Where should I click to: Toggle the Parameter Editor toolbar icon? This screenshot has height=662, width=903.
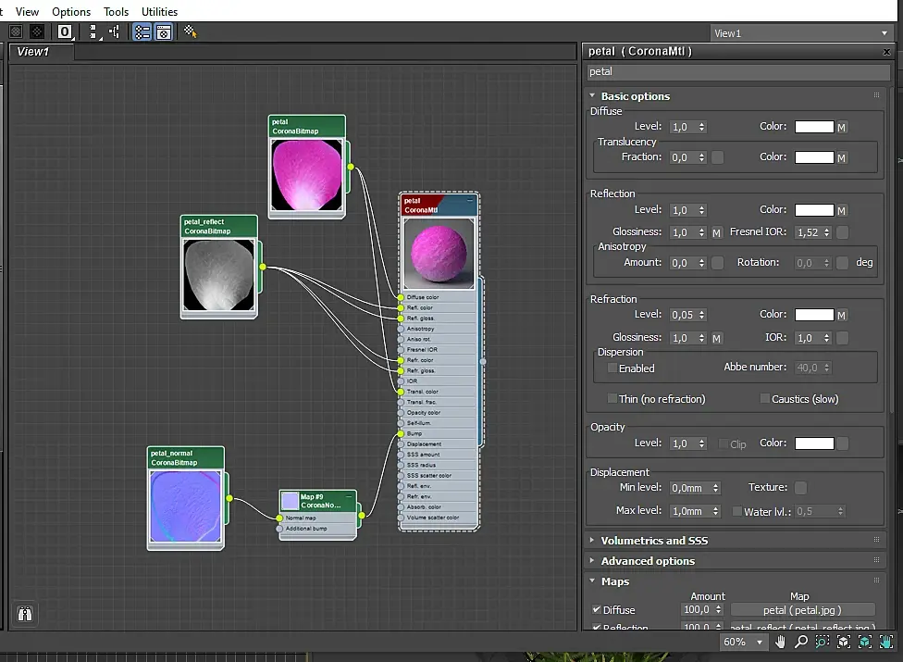(163, 31)
